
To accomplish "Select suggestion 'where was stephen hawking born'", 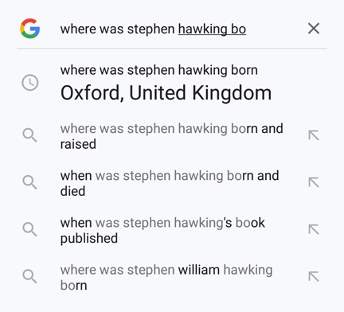I will [x=159, y=70].
